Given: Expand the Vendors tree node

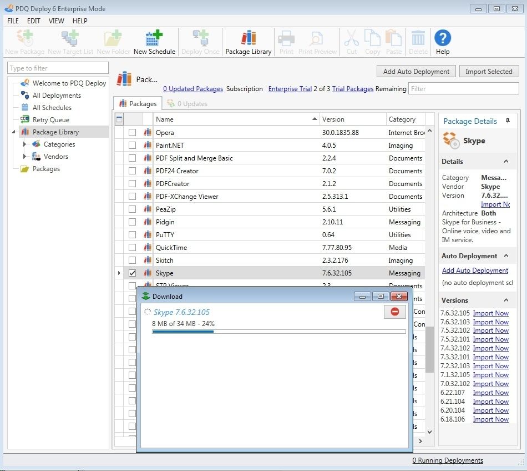Looking at the screenshot, I should [x=24, y=156].
